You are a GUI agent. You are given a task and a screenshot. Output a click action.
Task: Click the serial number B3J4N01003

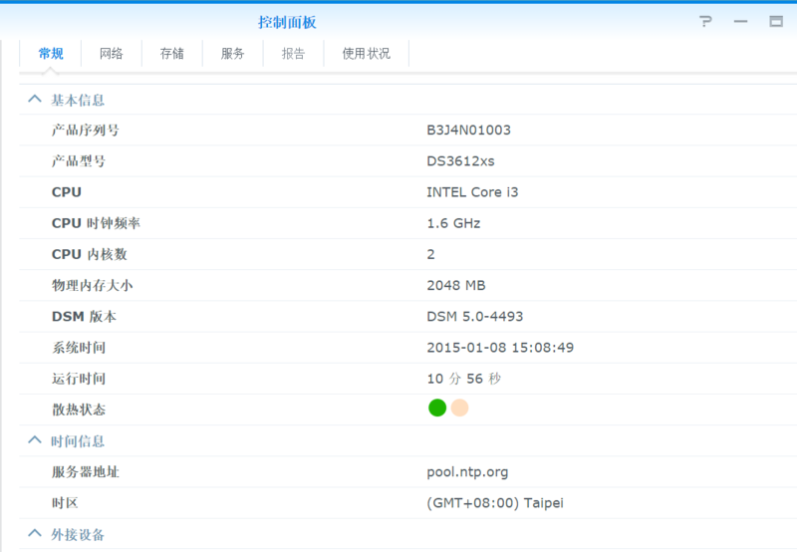coord(468,131)
